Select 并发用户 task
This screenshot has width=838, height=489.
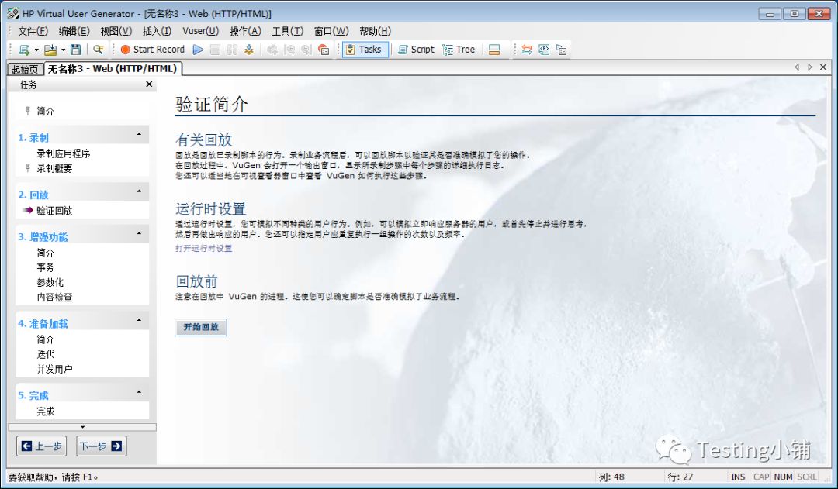click(54, 369)
